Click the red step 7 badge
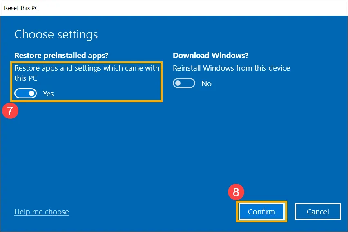The image size is (348, 232). tap(10, 111)
